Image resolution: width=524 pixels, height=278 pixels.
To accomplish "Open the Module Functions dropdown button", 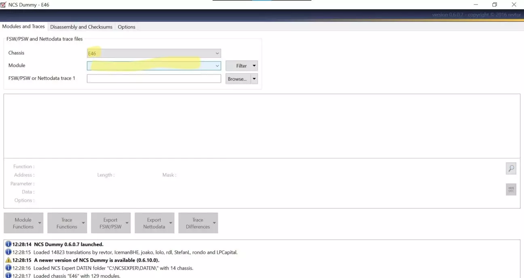I will click(x=23, y=223).
